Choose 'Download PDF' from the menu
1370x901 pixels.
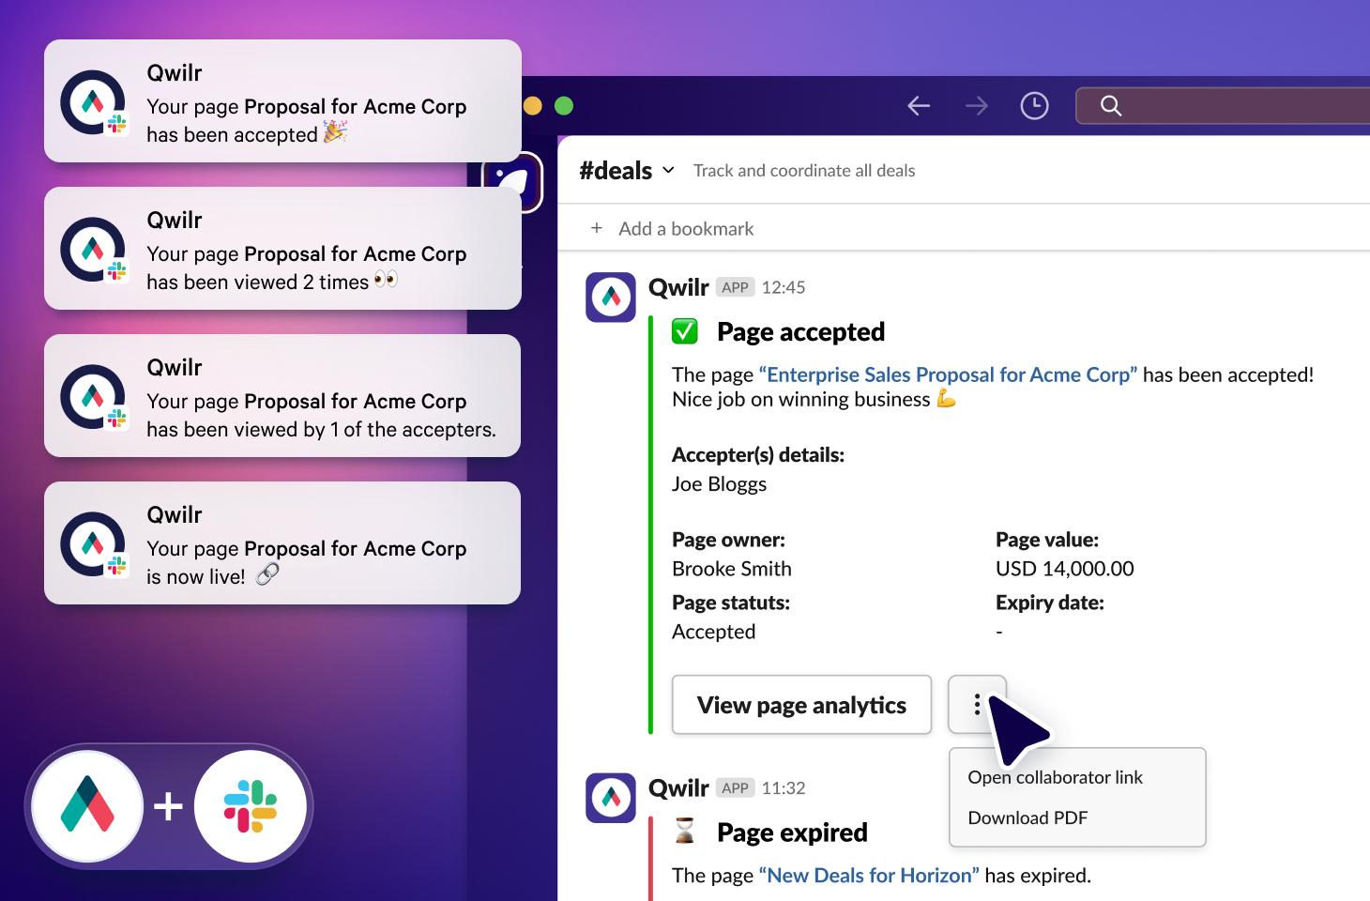pos(1027,817)
